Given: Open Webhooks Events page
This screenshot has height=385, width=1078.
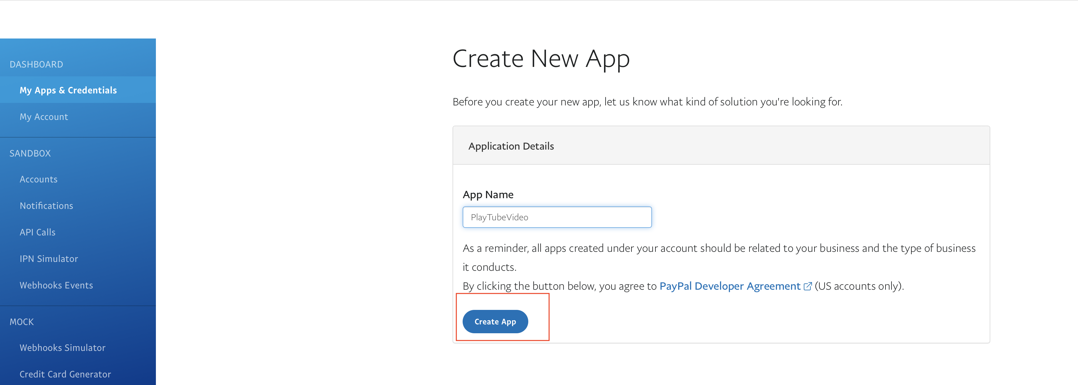Looking at the screenshot, I should (56, 285).
